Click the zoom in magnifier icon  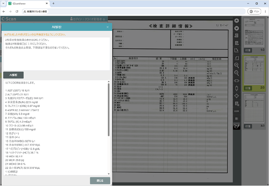pyautogui.click(x=237, y=65)
